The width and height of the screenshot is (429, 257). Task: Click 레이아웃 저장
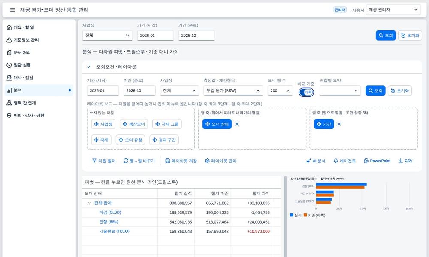[x=181, y=161]
